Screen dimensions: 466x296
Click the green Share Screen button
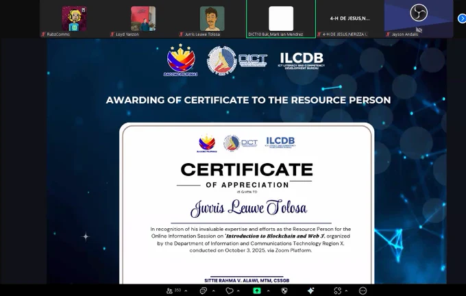tap(257, 291)
